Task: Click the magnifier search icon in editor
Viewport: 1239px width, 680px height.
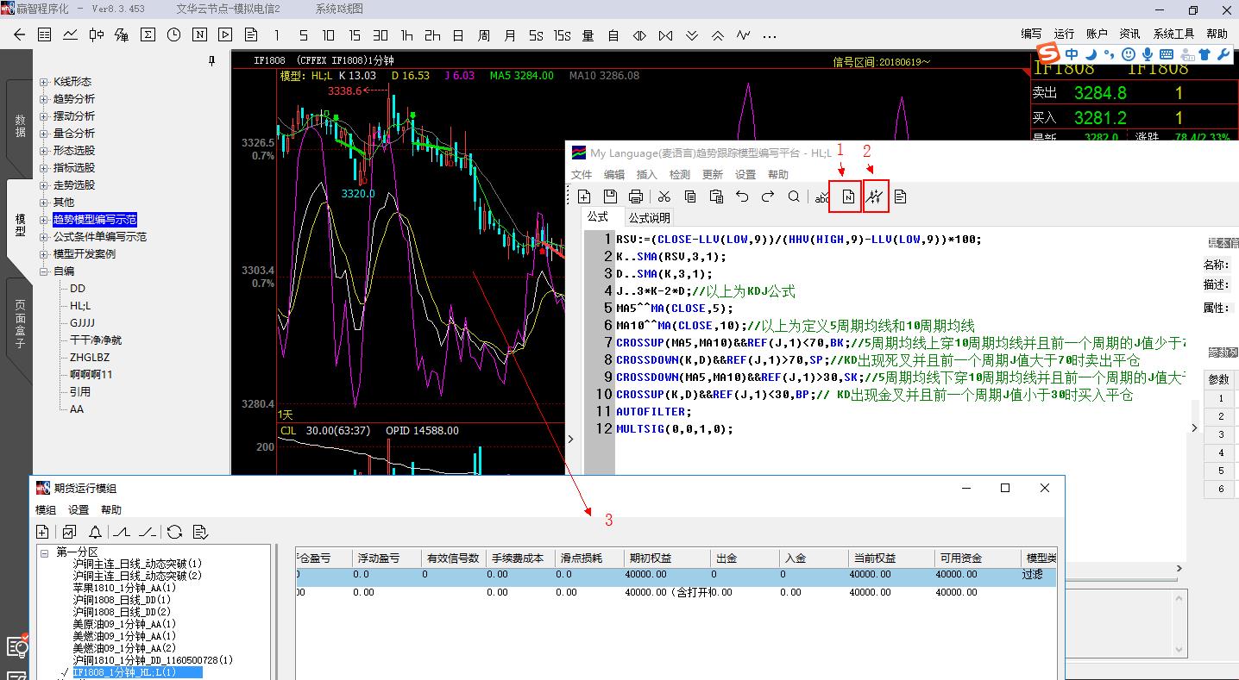Action: [x=794, y=197]
